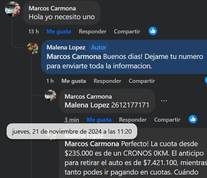This screenshot has width=207, height=178.
Task: Open the 13 h timestamp link
Action: (x=33, y=32)
